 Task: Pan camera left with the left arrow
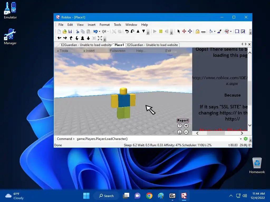pos(59,38)
